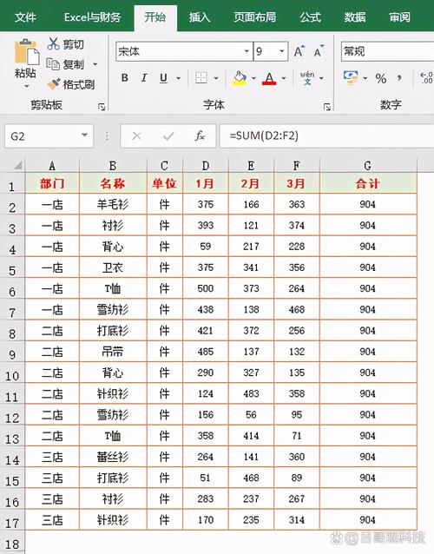Image resolution: width=434 pixels, height=554 pixels.
Task: Switch to Excel与财务 tab
Action: [x=92, y=16]
